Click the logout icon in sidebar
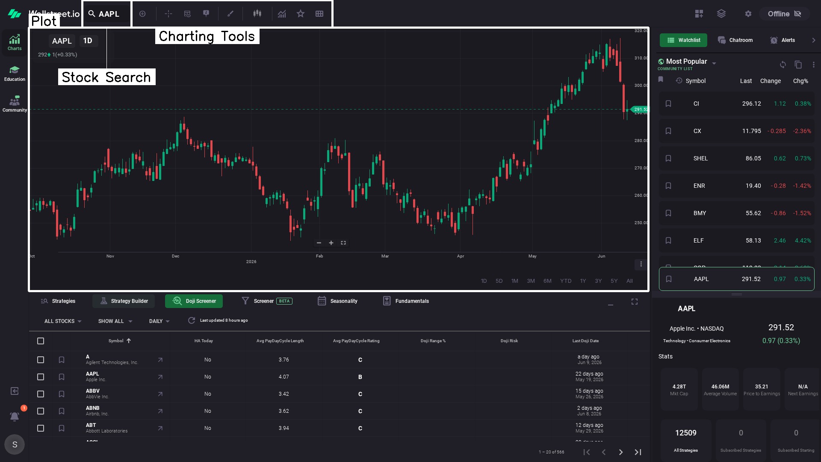 [15, 391]
